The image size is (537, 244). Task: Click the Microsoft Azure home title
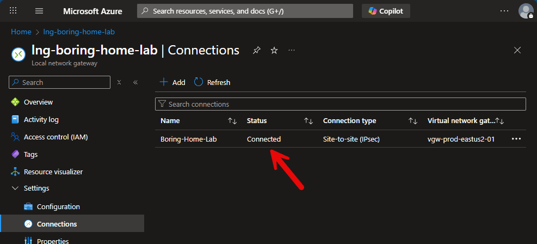(x=92, y=11)
